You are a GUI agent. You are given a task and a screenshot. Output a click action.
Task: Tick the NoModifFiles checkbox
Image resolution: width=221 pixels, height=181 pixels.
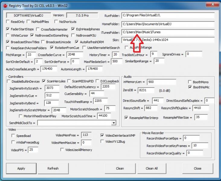pos(28,21)
